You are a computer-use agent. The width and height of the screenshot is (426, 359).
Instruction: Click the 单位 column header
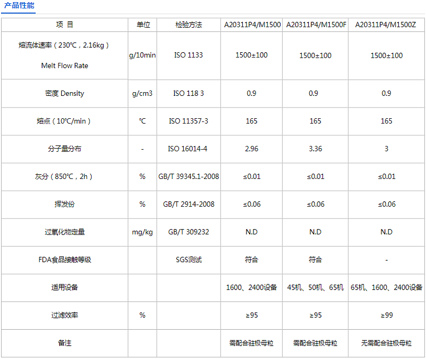pyautogui.click(x=142, y=25)
